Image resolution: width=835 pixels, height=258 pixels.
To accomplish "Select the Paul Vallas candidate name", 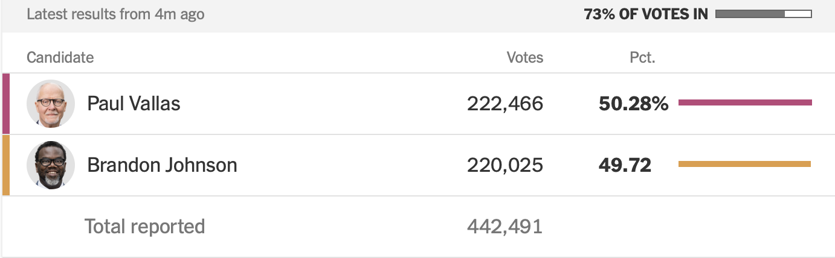I will tap(134, 104).
